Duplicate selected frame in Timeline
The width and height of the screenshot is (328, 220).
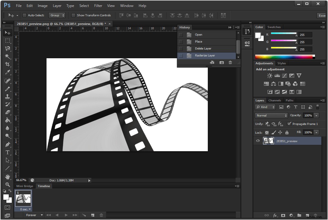pos(93,215)
